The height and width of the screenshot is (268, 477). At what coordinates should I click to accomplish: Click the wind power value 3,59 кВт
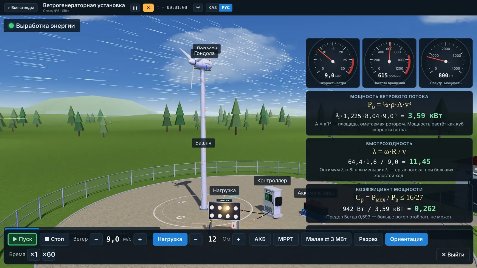425,116
